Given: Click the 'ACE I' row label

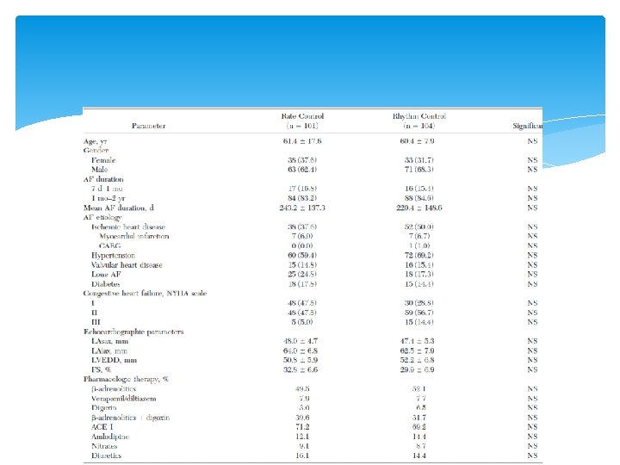Looking at the screenshot, I should coord(102,427).
